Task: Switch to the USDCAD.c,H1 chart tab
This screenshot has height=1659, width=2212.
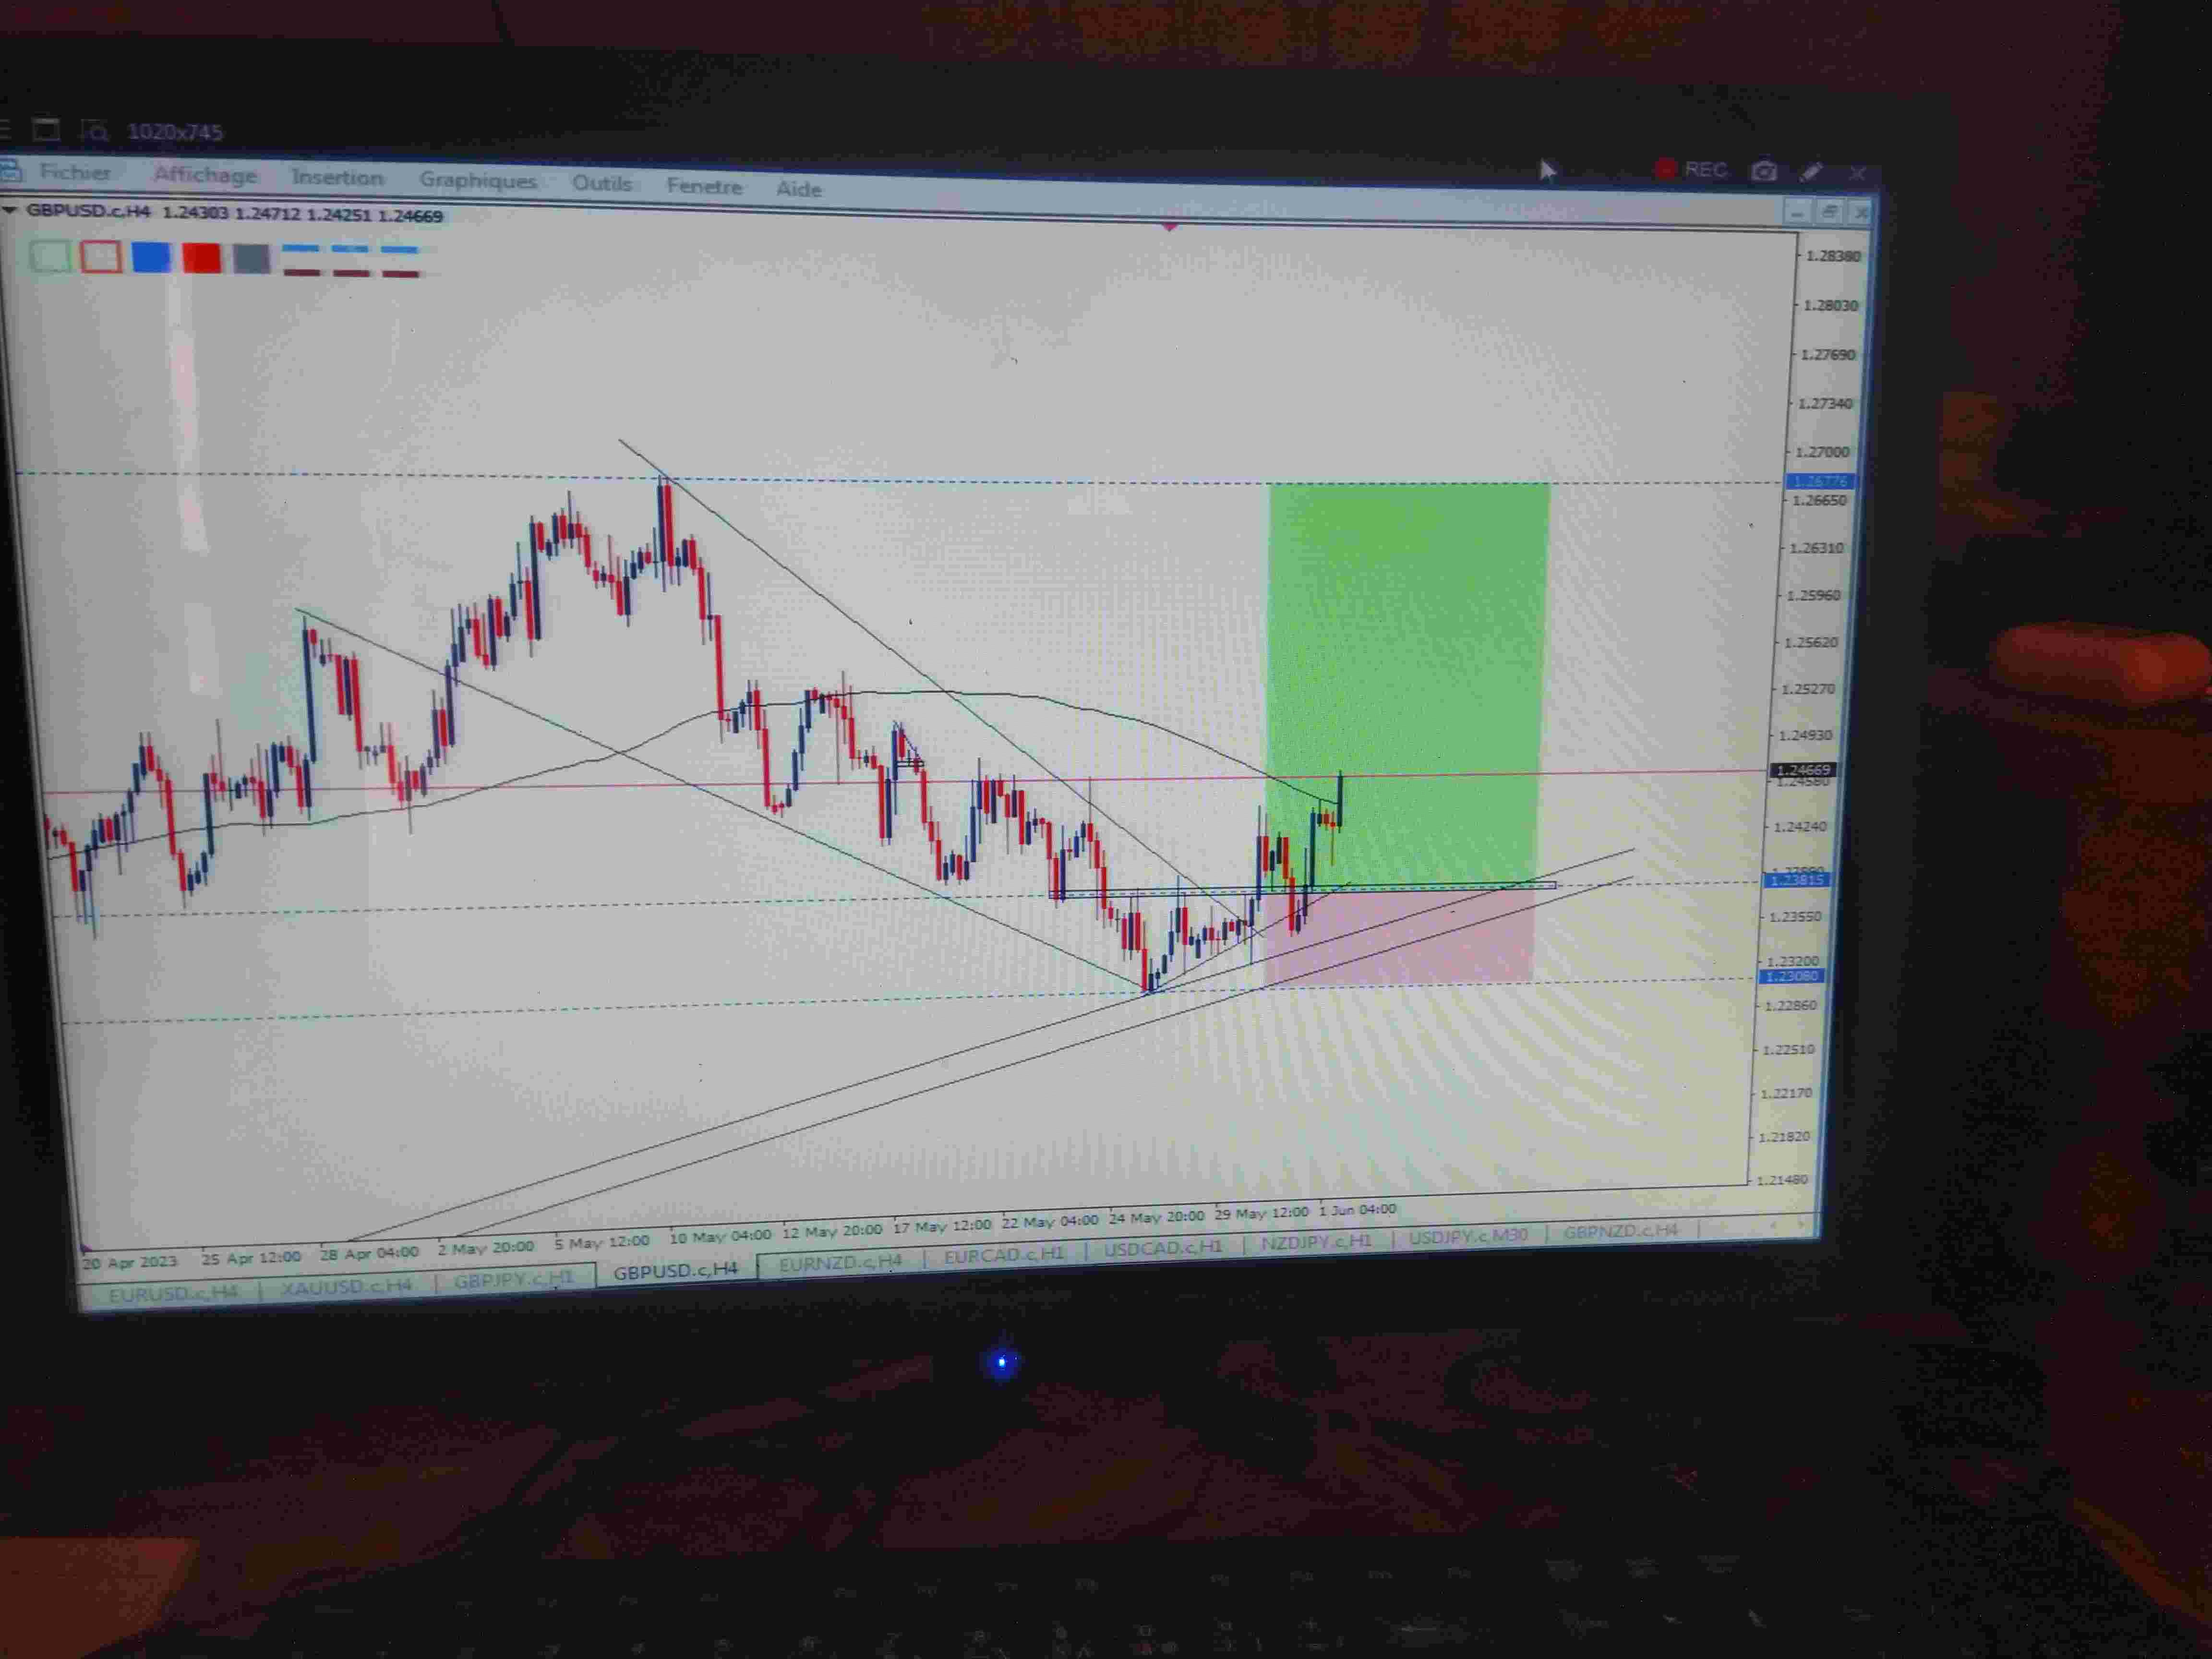Action: (1162, 1248)
